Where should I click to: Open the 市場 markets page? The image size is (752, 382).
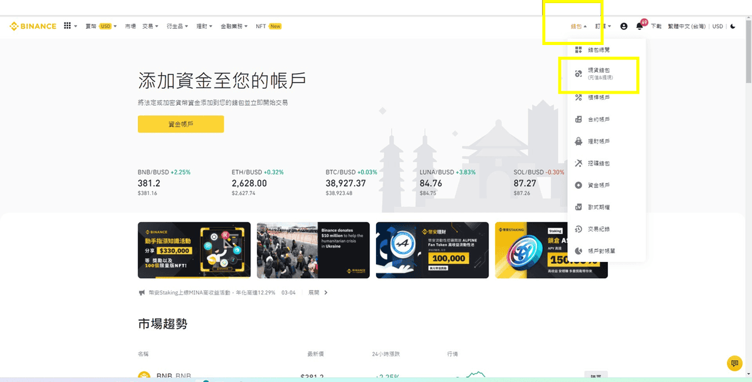coord(130,26)
